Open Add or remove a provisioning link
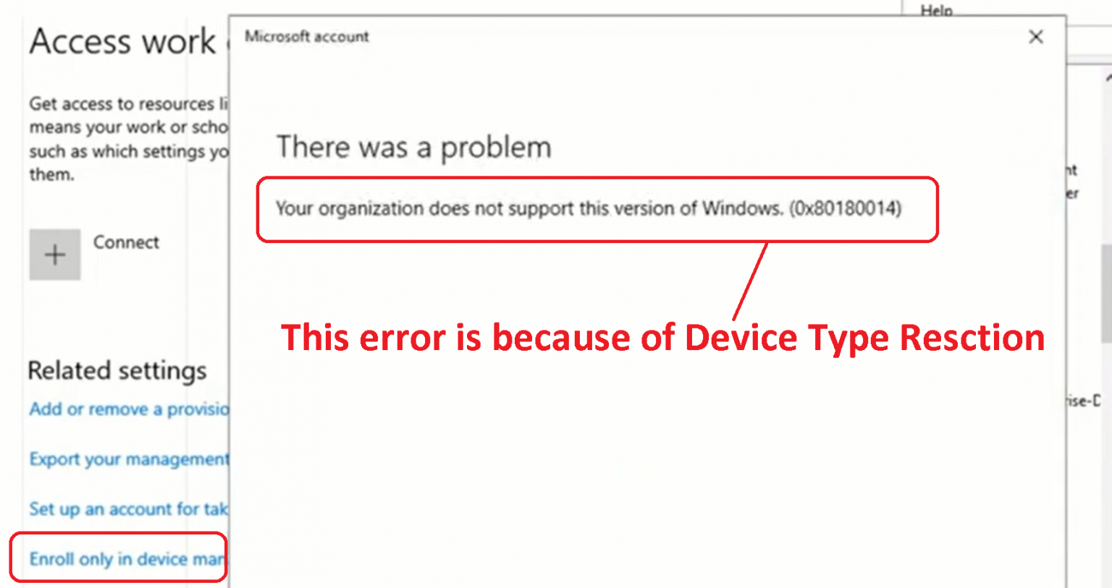This screenshot has height=588, width=1112. click(x=129, y=409)
